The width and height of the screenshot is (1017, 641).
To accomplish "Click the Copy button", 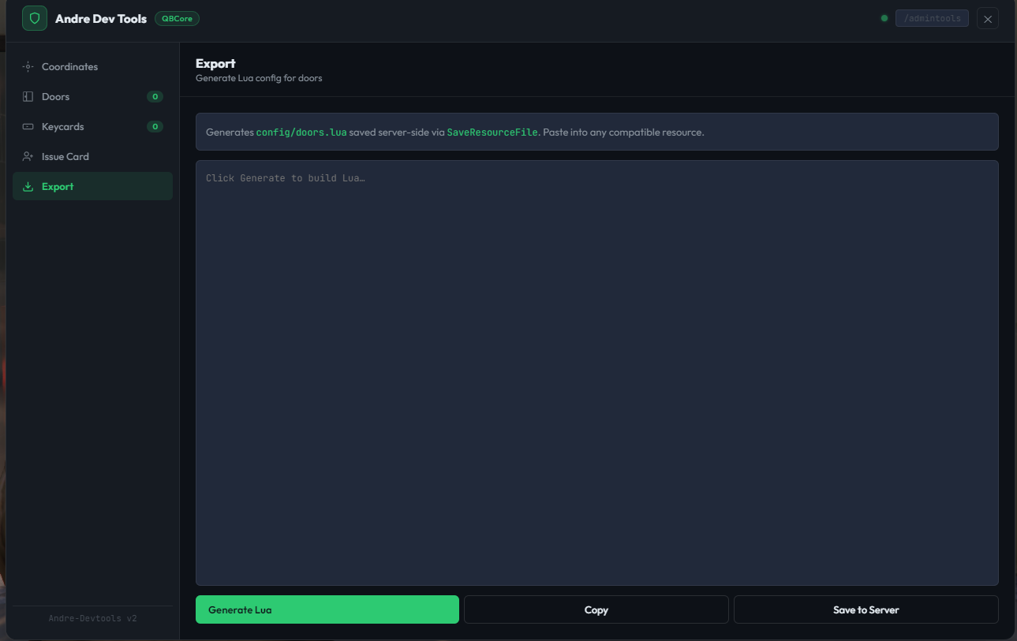I will click(x=596, y=609).
